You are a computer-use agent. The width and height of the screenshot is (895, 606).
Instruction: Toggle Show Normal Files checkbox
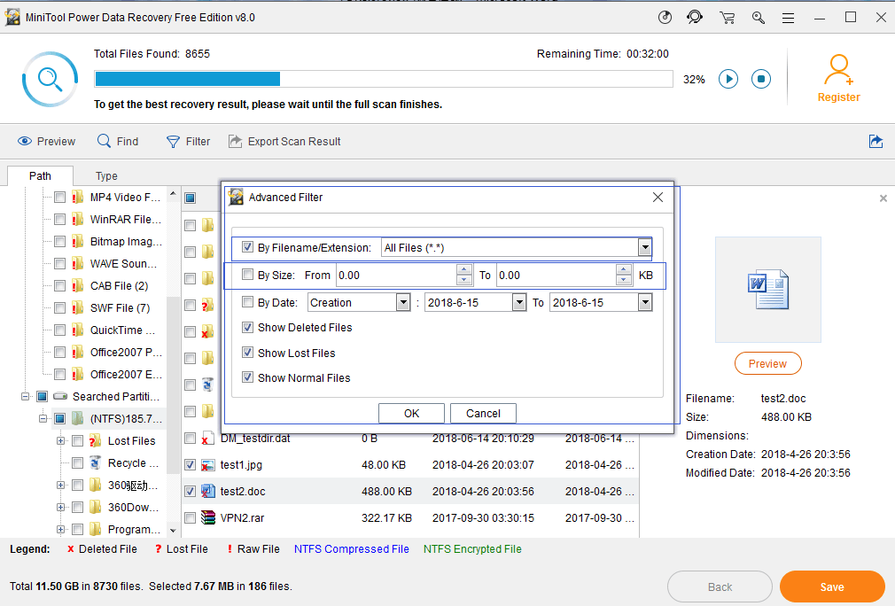pos(247,377)
